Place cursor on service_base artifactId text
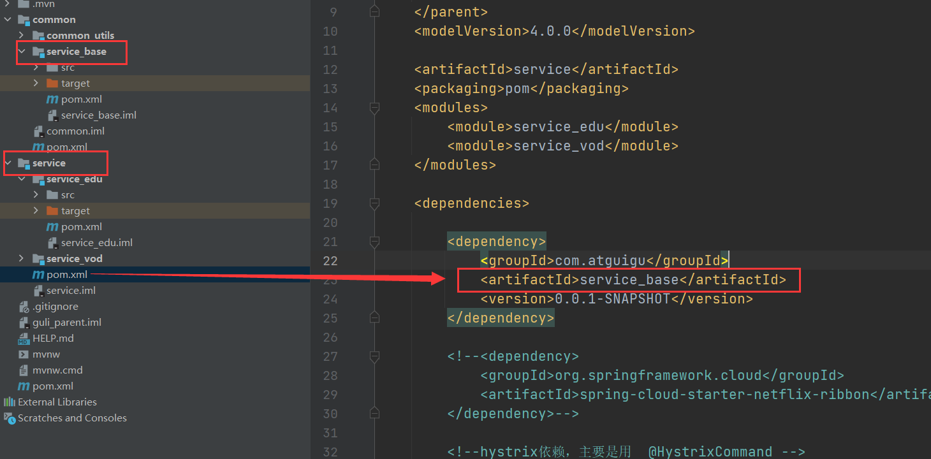 (629, 280)
